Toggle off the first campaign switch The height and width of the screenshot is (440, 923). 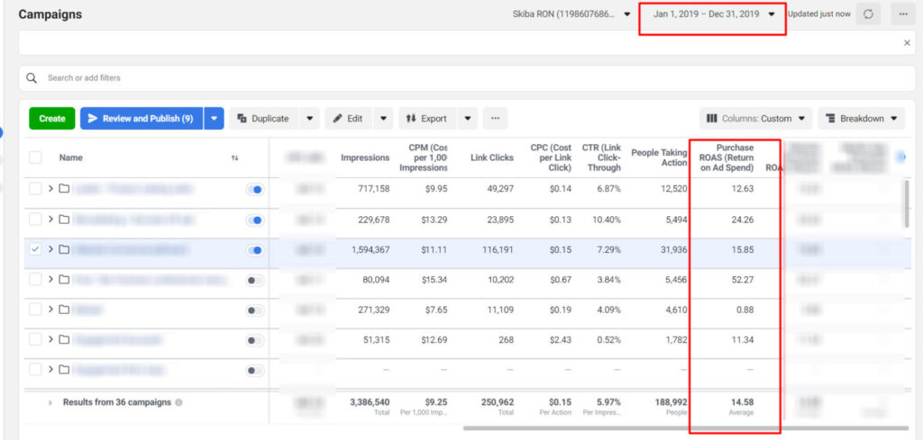pos(255,189)
